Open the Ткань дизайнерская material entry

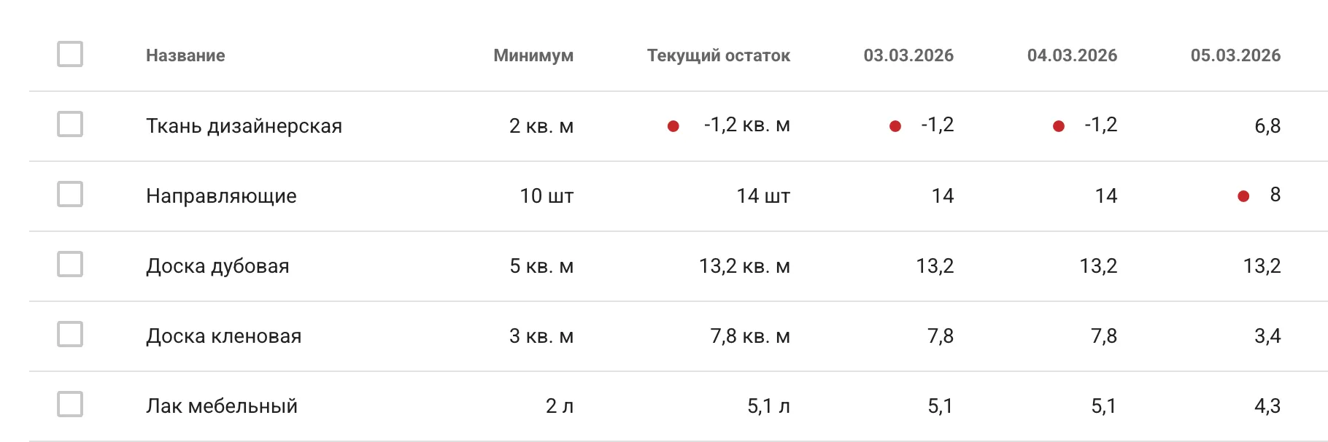pos(243,125)
